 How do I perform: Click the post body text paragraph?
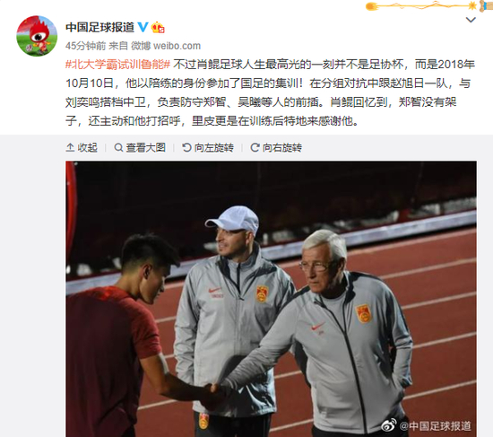270,92
